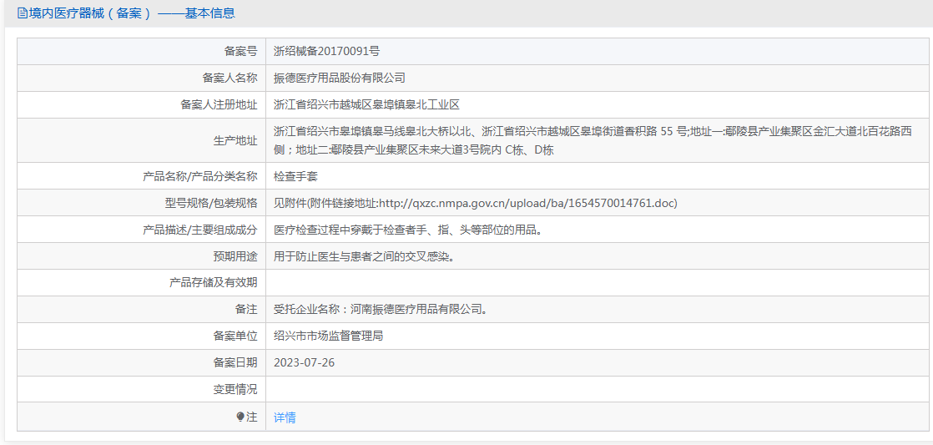The height and width of the screenshot is (445, 933).
Task: Click the 备注 label
Action: coord(246,310)
